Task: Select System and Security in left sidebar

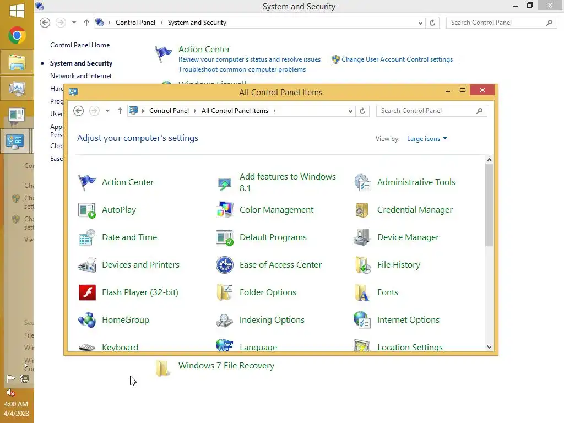Action: pyautogui.click(x=82, y=63)
